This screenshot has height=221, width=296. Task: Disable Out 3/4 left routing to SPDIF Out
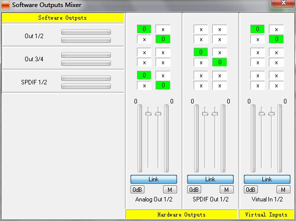click(201, 52)
